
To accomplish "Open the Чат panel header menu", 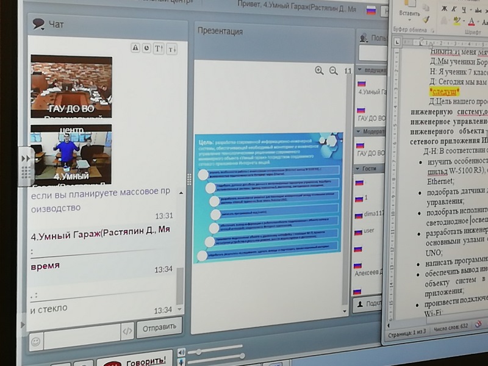I will point(38,24).
